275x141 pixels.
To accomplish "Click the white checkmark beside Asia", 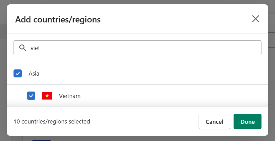I will [x=18, y=73].
